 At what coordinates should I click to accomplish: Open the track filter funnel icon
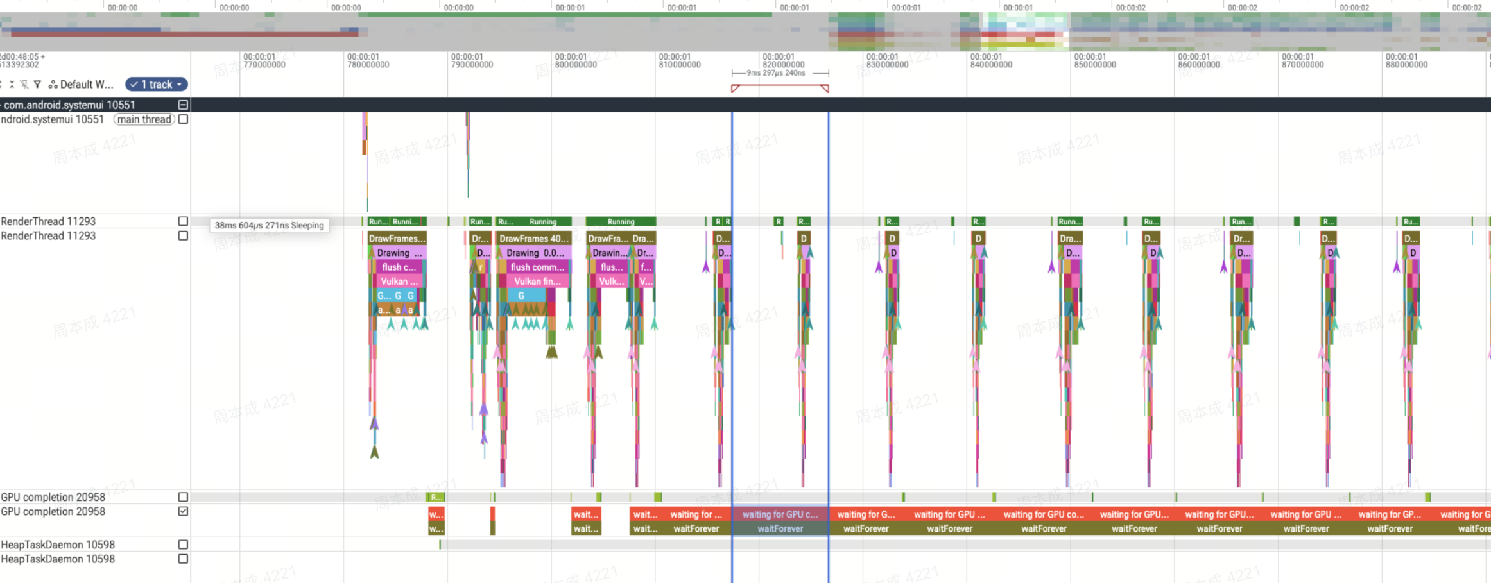tap(37, 84)
